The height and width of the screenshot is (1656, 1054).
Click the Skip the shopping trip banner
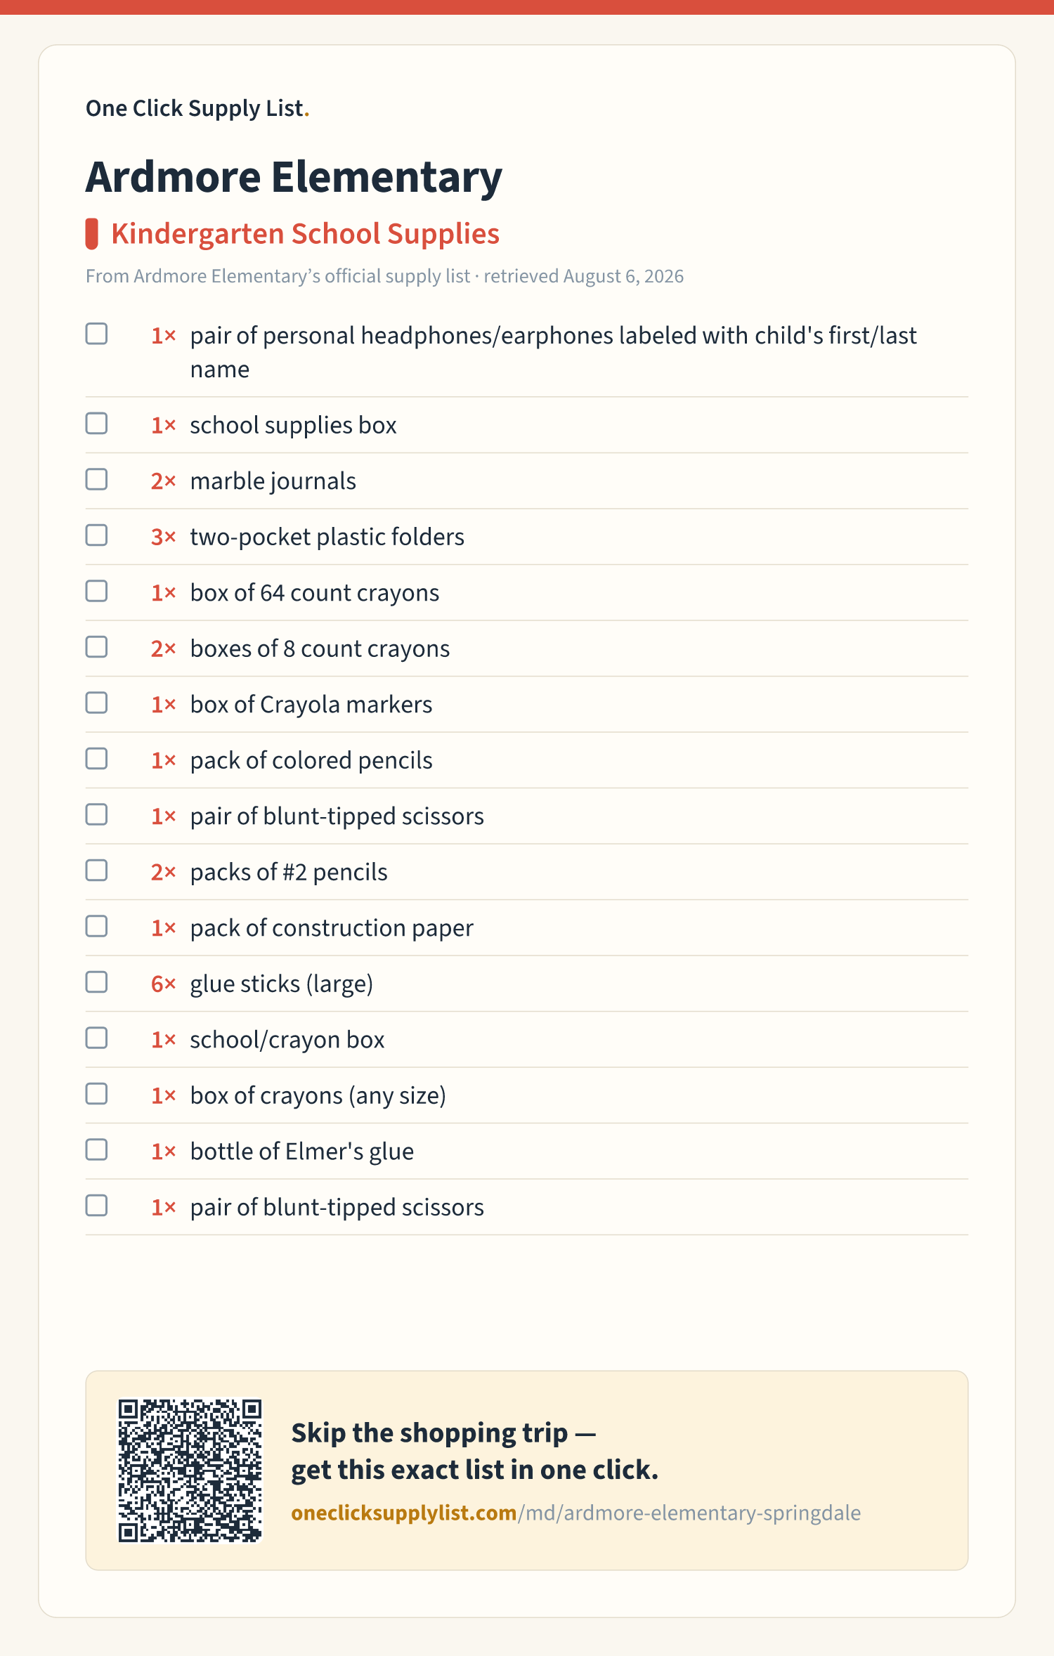[x=527, y=1470]
